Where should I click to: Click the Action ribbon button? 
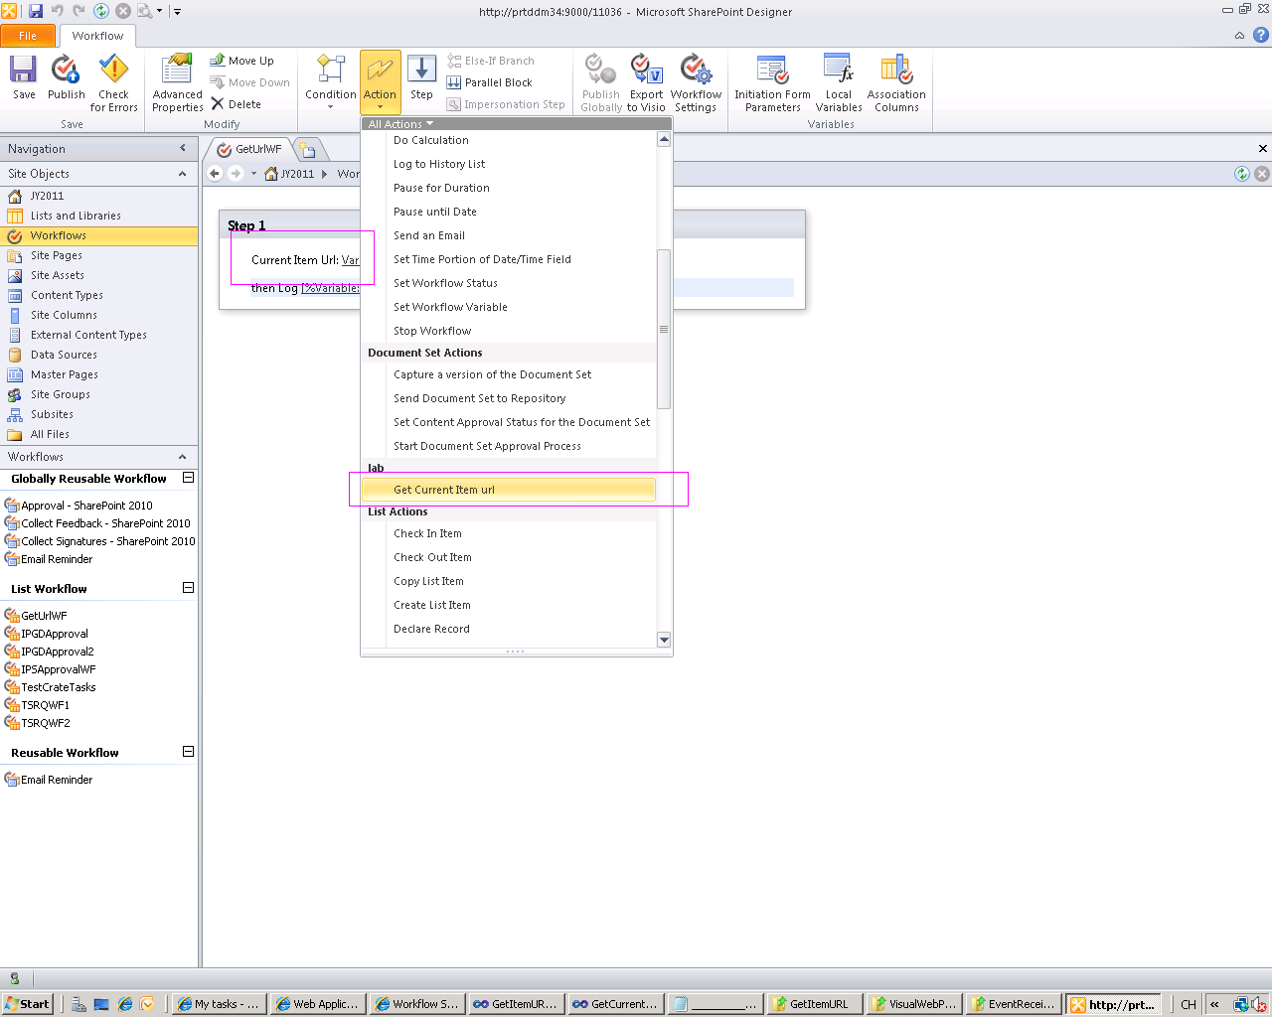pyautogui.click(x=380, y=82)
